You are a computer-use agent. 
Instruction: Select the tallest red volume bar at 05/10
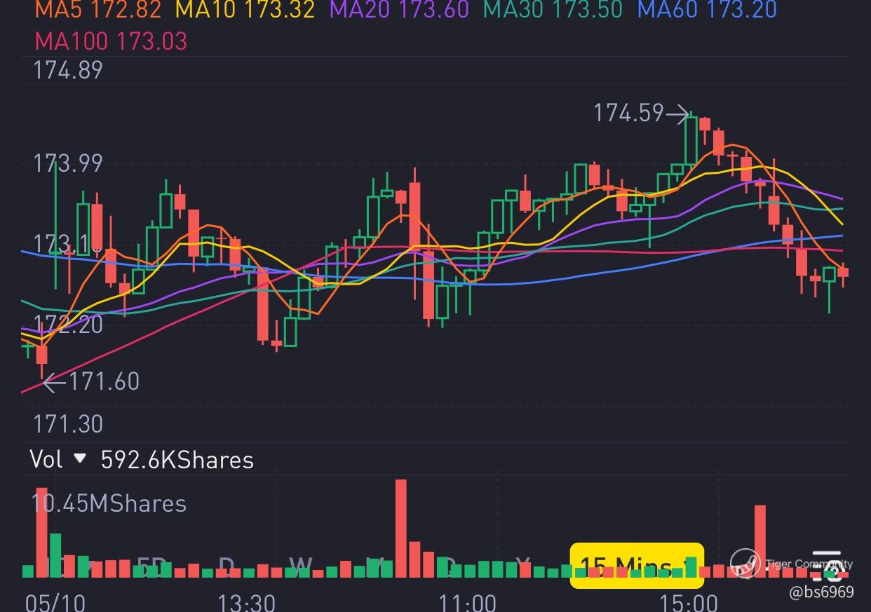41,532
